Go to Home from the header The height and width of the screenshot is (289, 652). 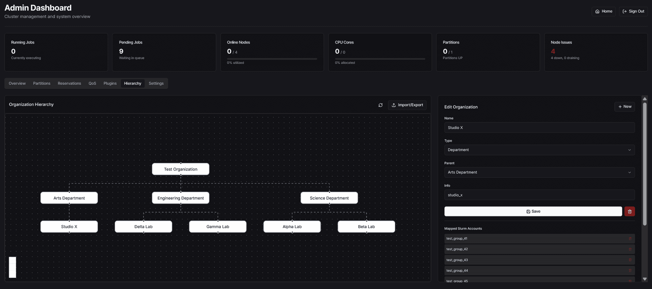pyautogui.click(x=603, y=11)
